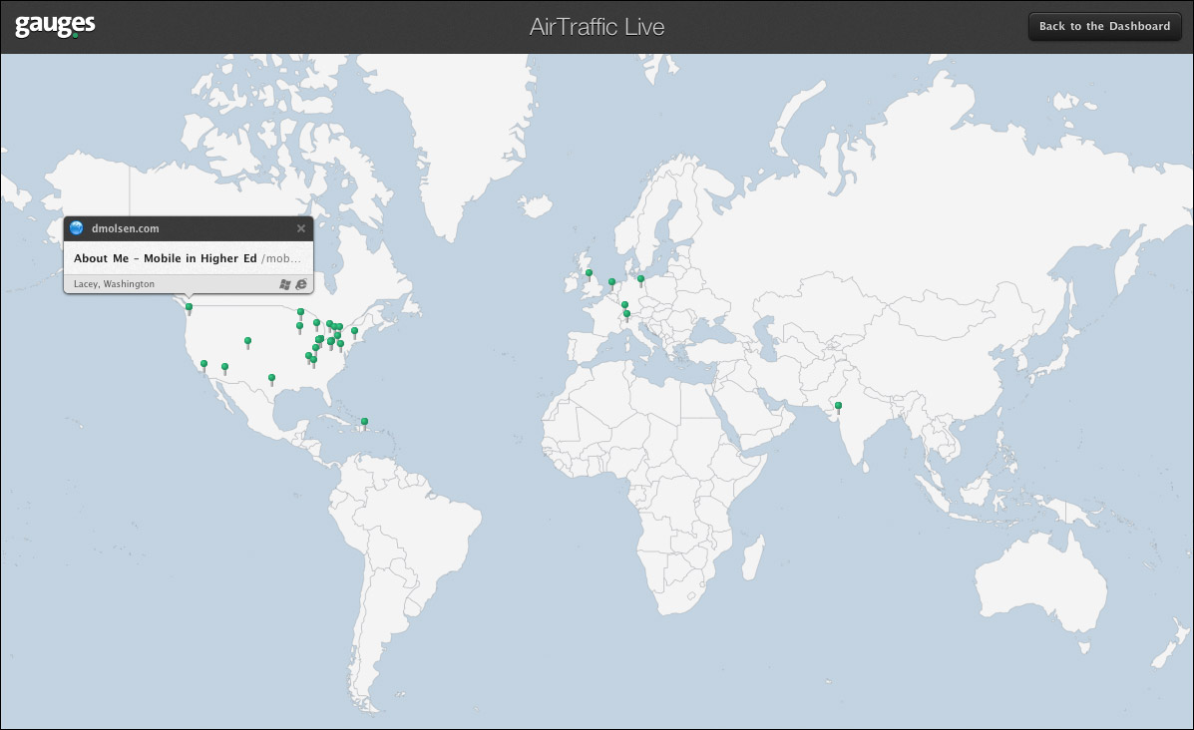This screenshot has height=730, width=1194.
Task: Close the dmolsen.com popup
Action: [x=301, y=228]
